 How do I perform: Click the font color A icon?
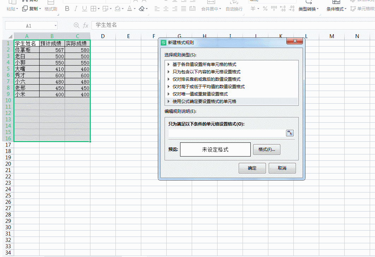(129, 9)
